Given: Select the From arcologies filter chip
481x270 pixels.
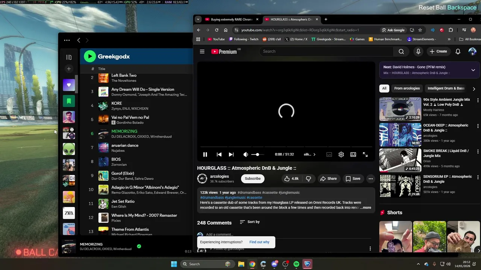Looking at the screenshot, I should [407, 88].
